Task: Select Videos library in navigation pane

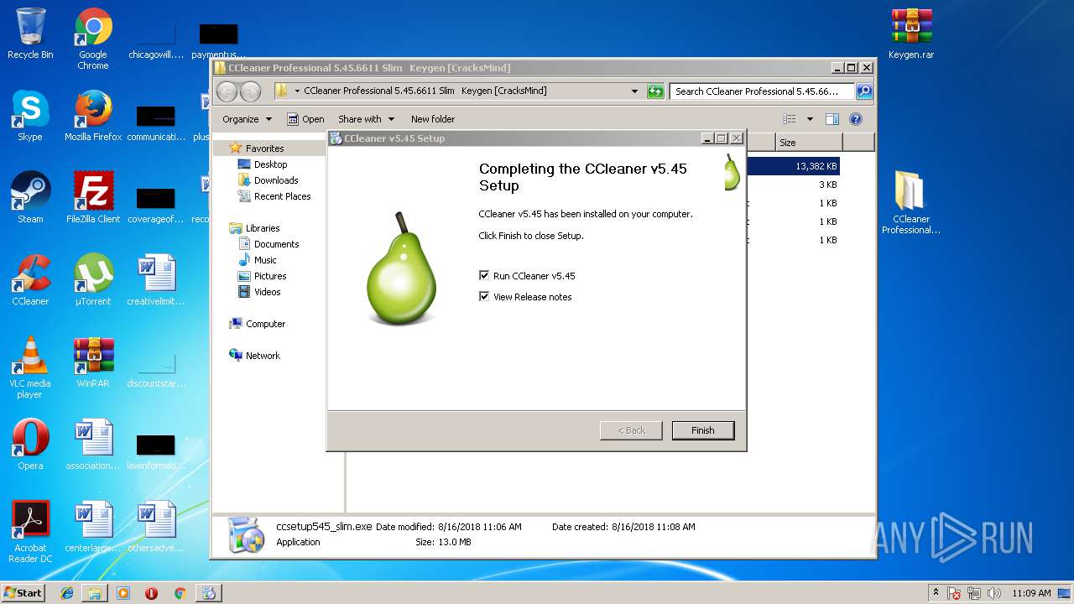Action: point(268,292)
